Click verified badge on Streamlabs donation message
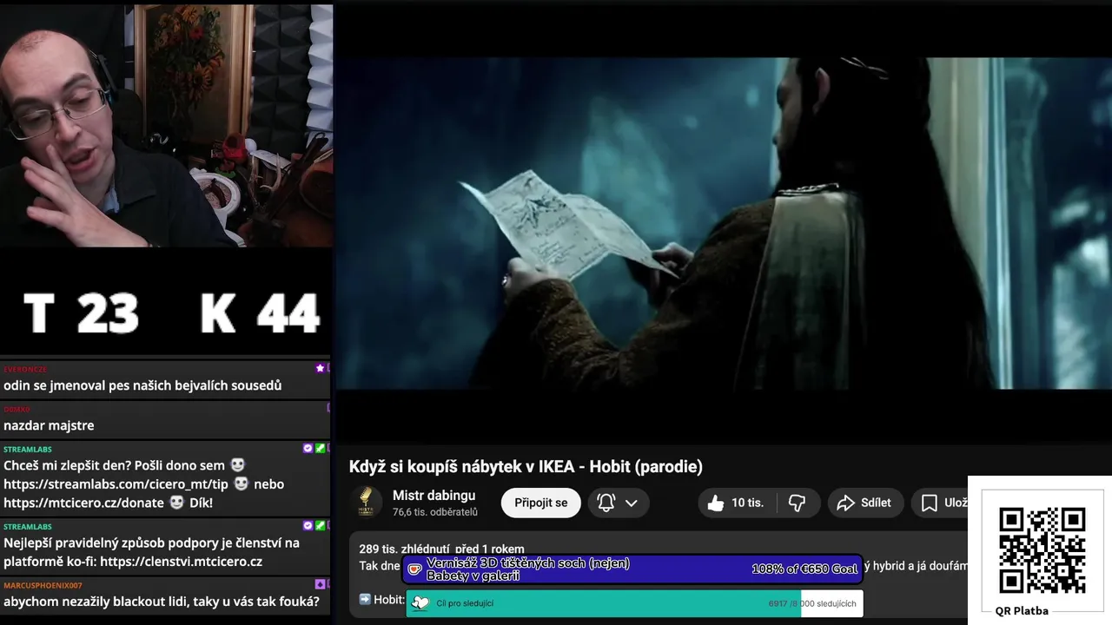This screenshot has height=625, width=1112. [x=308, y=449]
